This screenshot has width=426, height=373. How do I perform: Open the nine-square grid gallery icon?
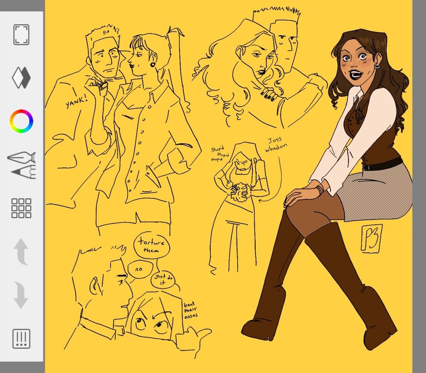(x=21, y=208)
